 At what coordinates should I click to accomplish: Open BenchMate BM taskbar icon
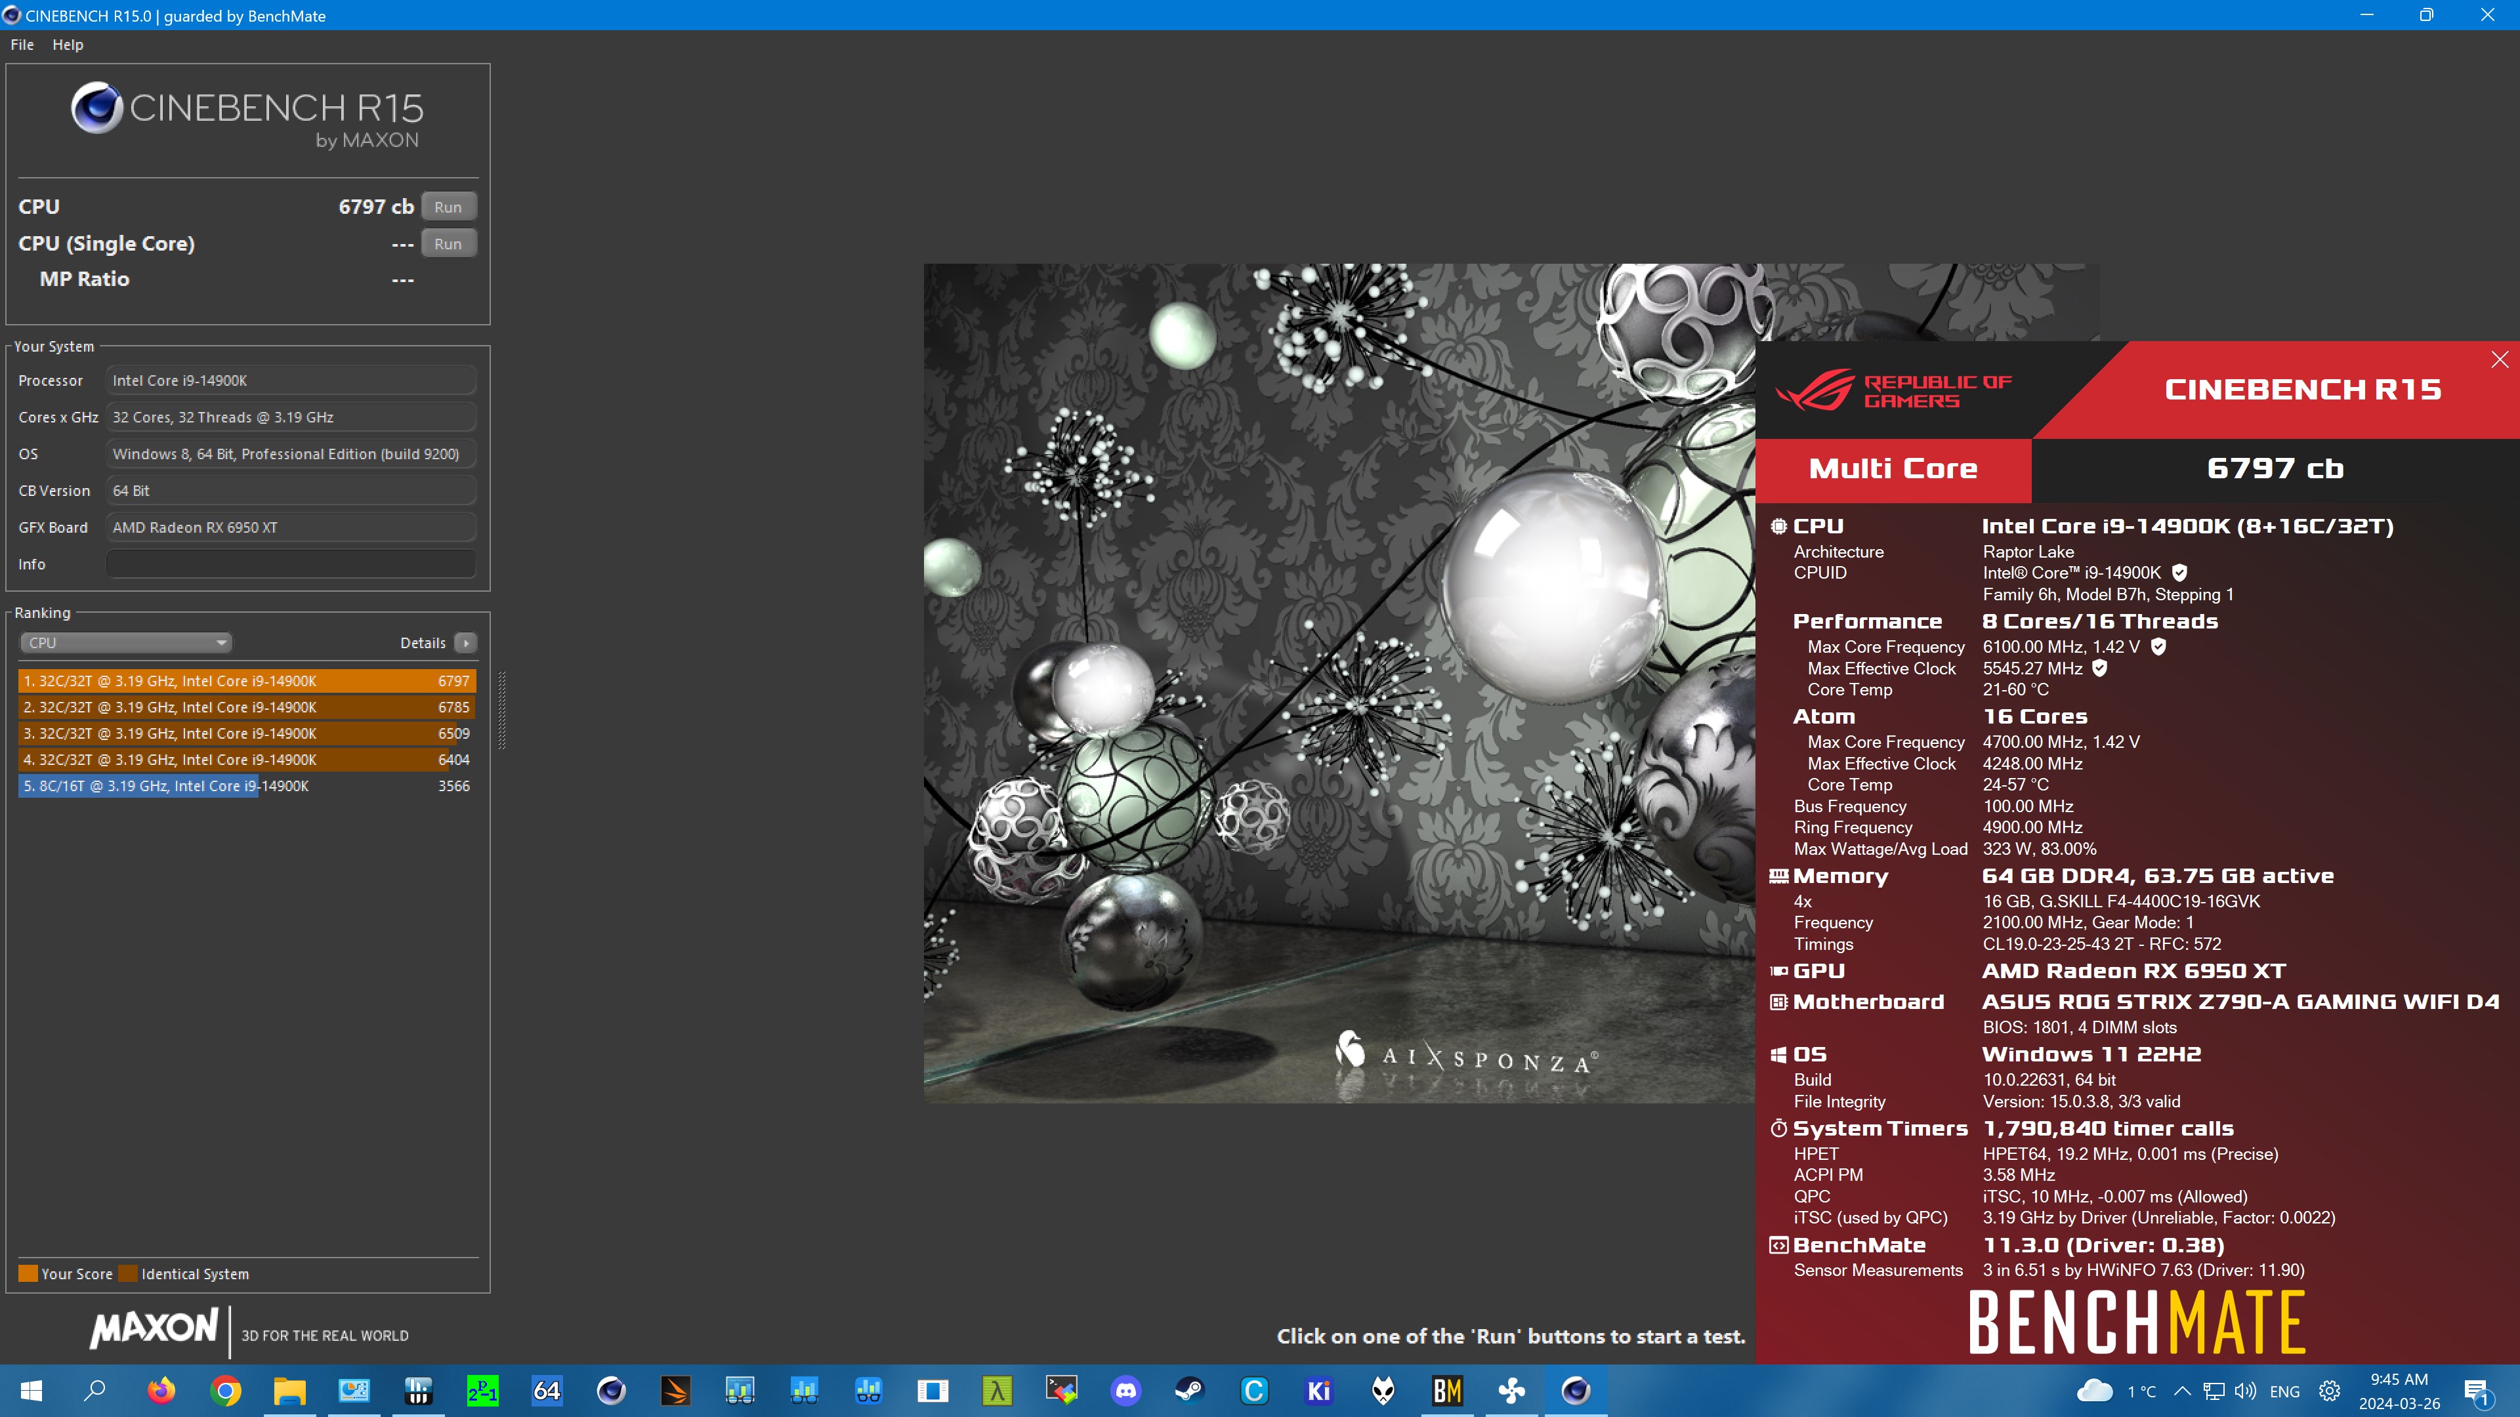[x=1447, y=1391]
